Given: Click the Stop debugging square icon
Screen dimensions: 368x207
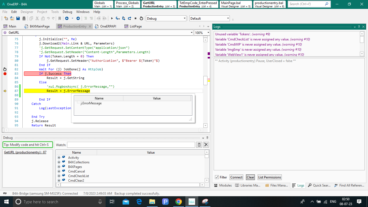Looking at the screenshot, I should click(136, 18).
